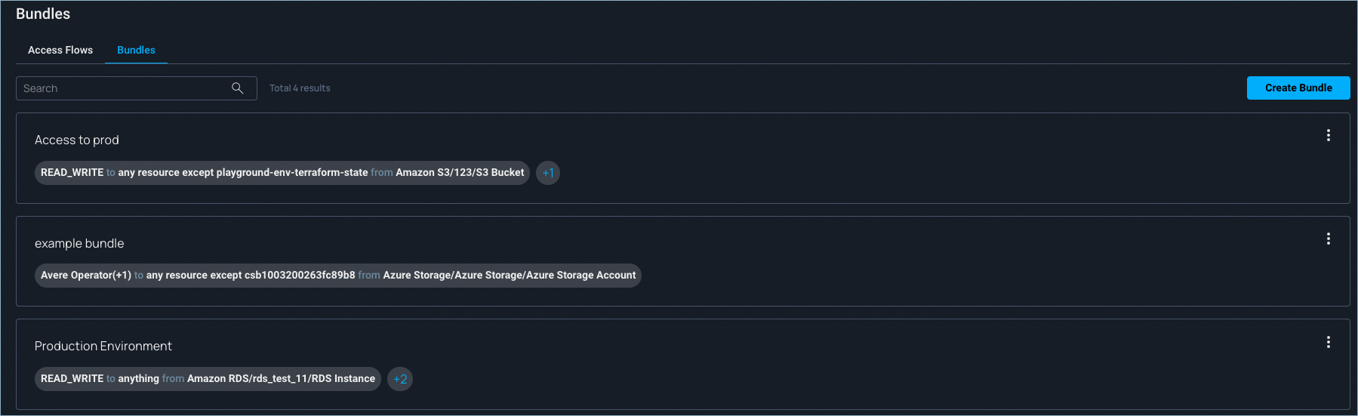
Task: Click the Create Bundle button
Action: click(x=1298, y=88)
